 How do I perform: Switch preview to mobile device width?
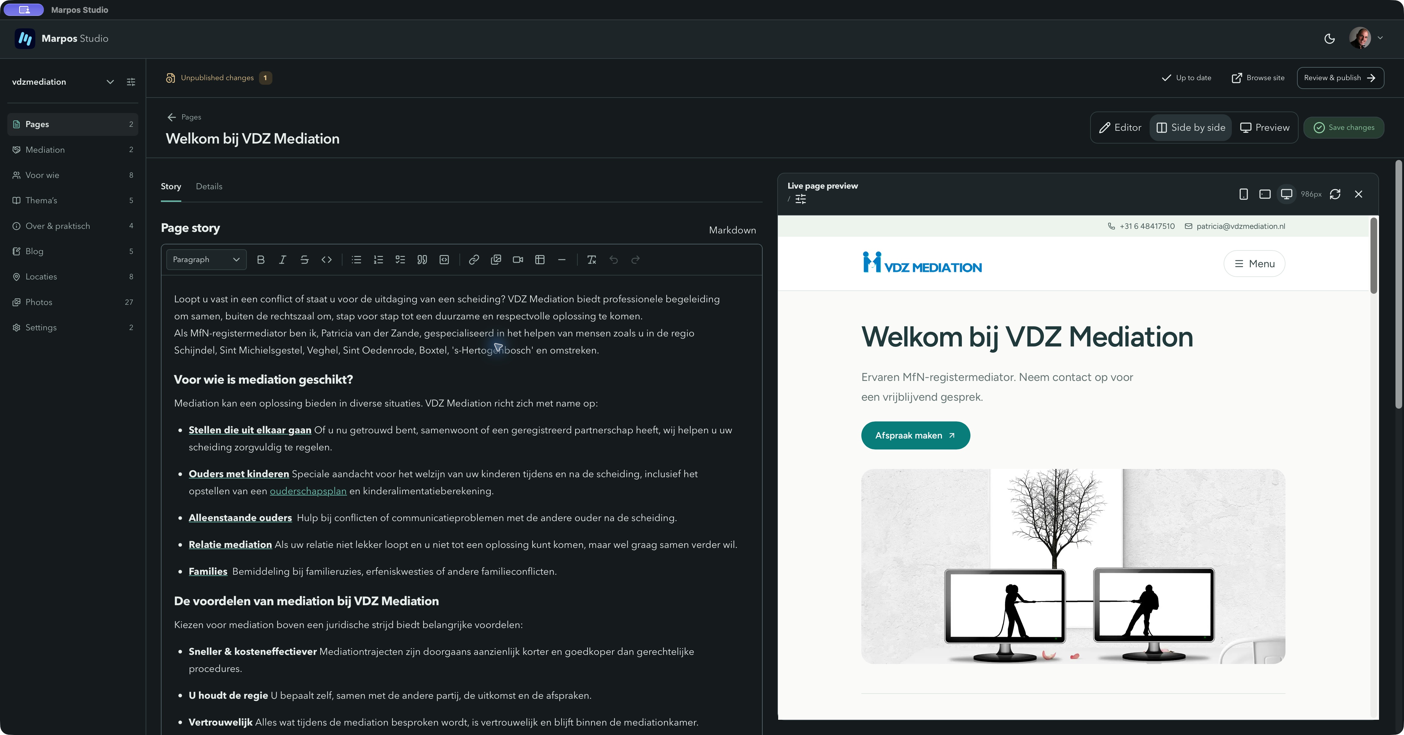click(x=1244, y=194)
